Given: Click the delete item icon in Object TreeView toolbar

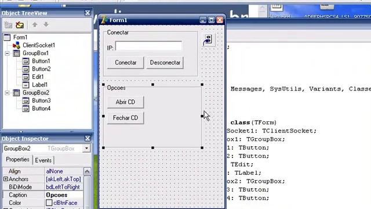Looking at the screenshot, I should click(x=20, y=25).
